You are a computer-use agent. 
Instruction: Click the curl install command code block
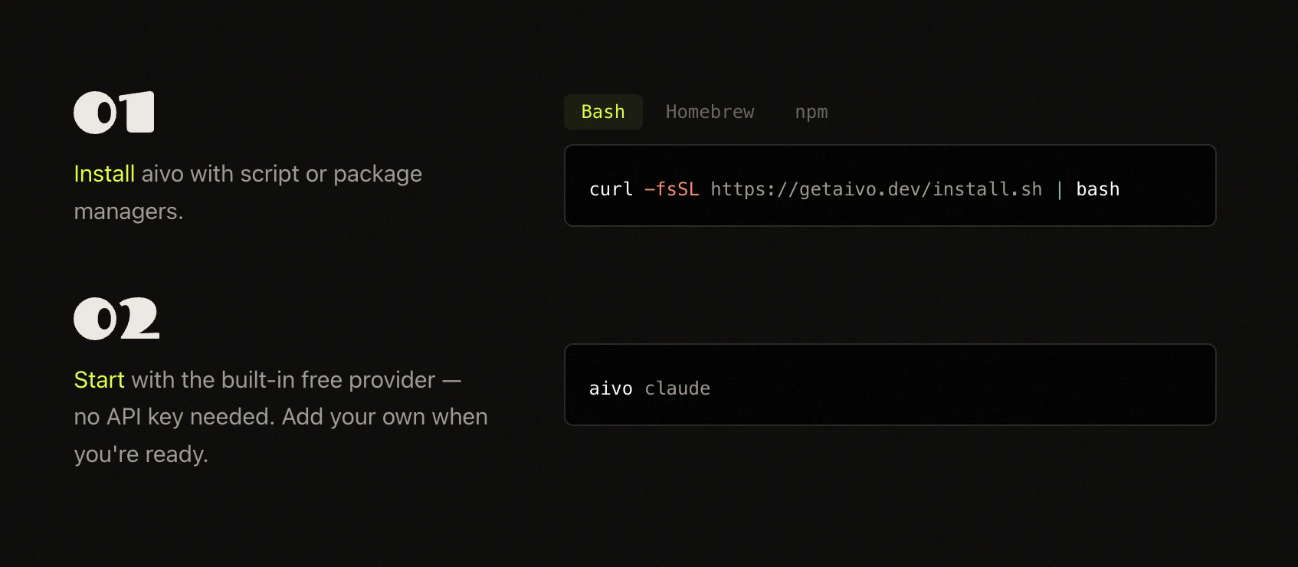tap(889, 185)
